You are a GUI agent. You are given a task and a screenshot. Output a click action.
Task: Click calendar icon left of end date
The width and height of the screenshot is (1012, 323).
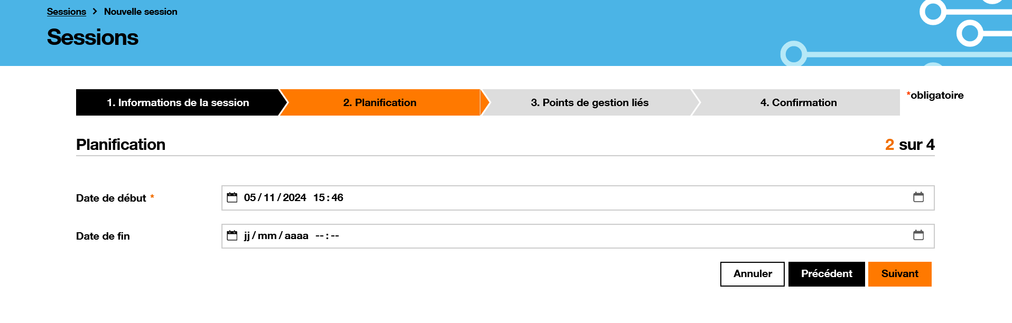(232, 235)
